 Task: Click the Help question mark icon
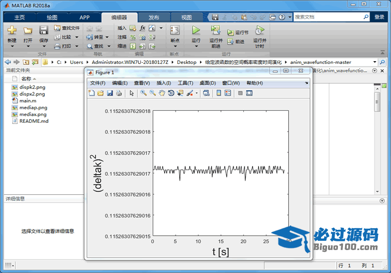(x=282, y=17)
